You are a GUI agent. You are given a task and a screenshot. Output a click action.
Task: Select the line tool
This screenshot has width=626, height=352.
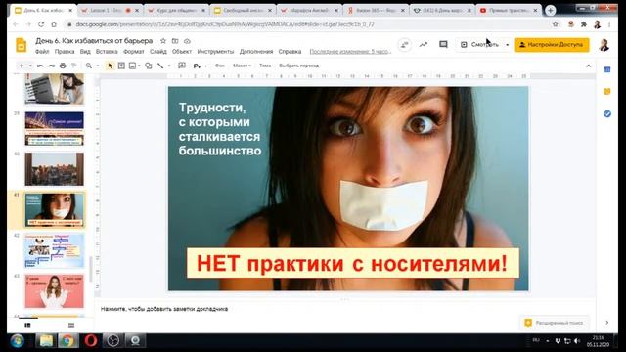tap(160, 66)
